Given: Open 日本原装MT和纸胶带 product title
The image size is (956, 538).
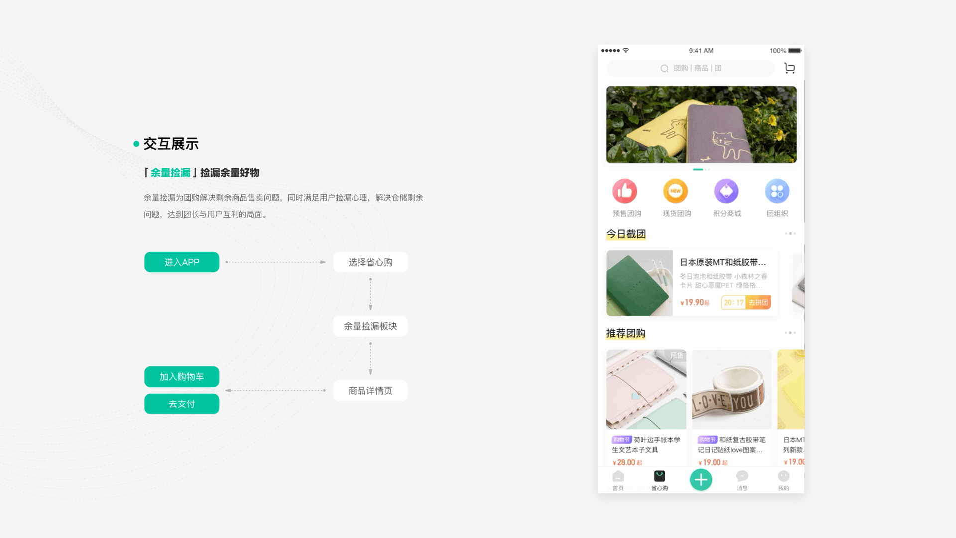Looking at the screenshot, I should (x=722, y=262).
